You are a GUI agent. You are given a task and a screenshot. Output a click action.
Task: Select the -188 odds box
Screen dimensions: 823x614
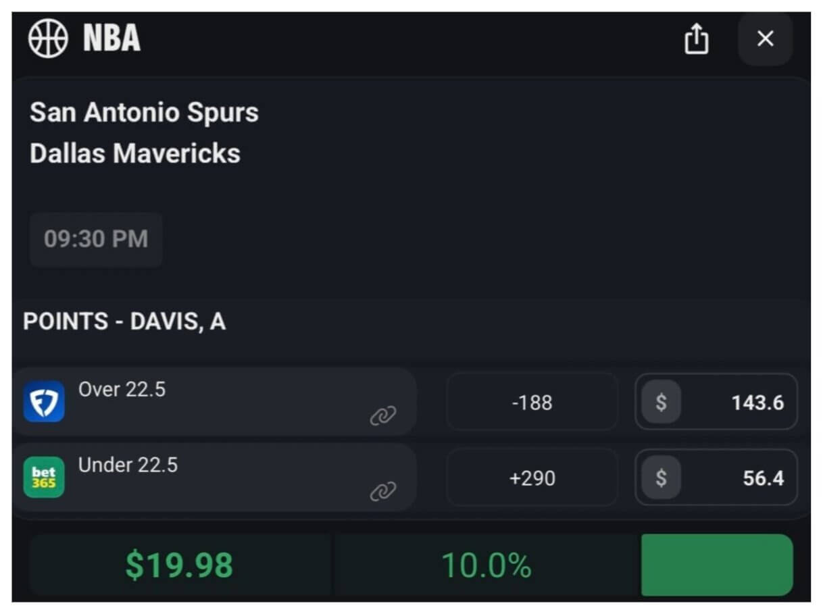point(532,403)
